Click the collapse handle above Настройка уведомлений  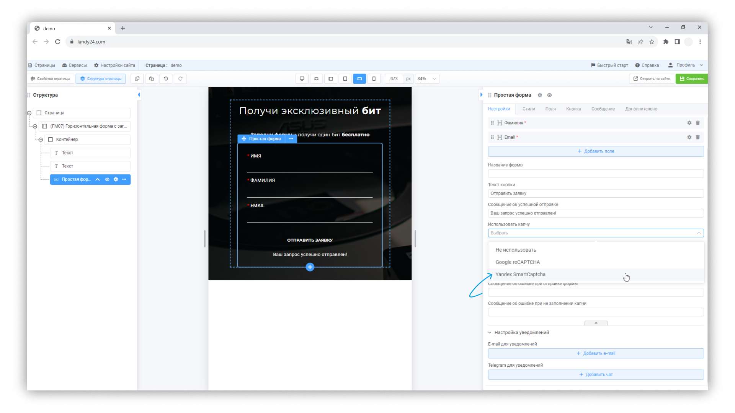tap(596, 323)
